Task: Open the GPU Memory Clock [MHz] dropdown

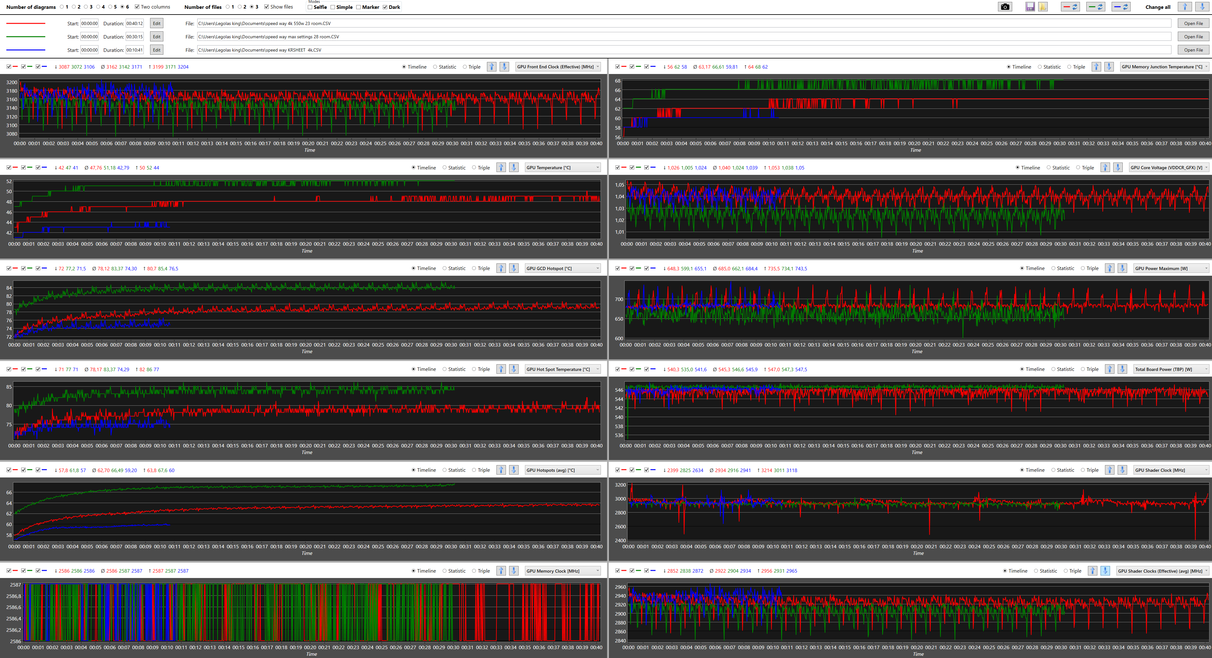Action: pos(563,571)
